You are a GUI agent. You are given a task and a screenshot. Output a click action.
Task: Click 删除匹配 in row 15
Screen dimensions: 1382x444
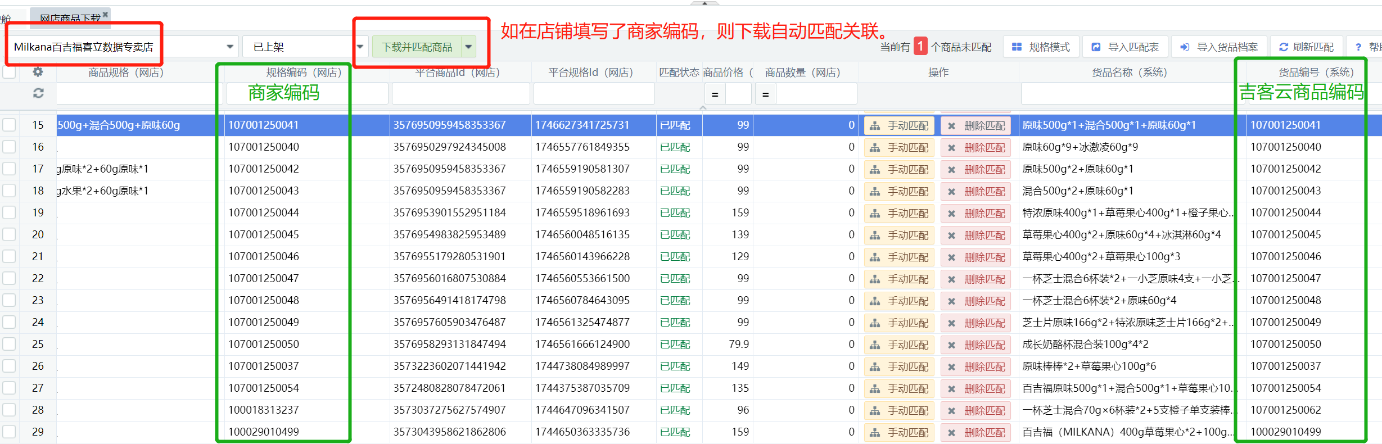(976, 126)
